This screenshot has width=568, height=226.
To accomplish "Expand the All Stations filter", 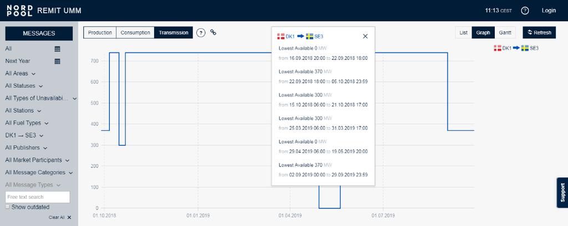I will coord(23,111).
